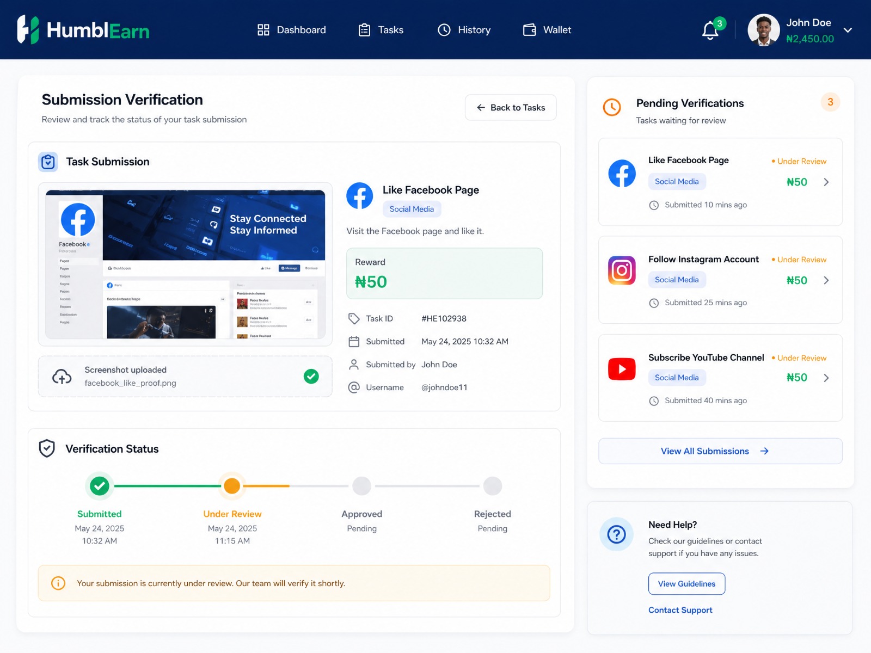Click the task ID #HE102938
871x653 pixels.
click(444, 318)
